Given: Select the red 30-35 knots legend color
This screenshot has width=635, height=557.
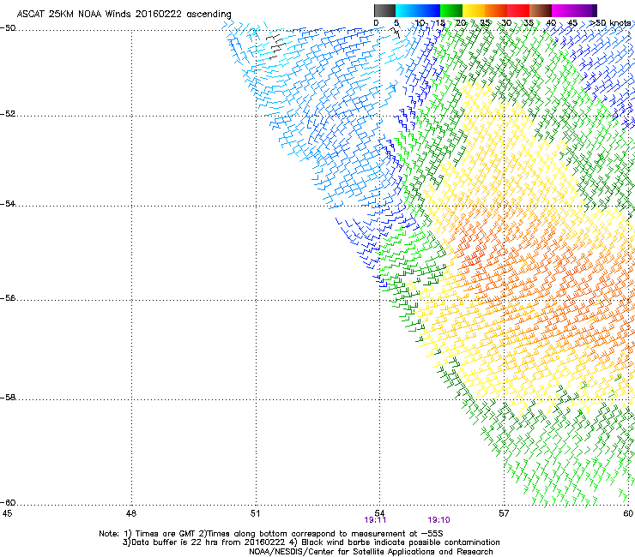Looking at the screenshot, I should point(518,10).
